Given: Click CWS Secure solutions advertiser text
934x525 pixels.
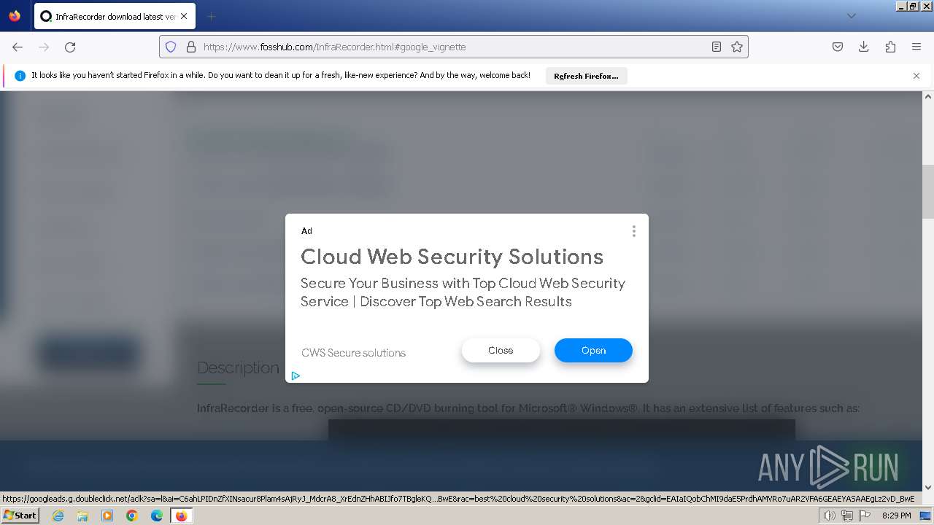Looking at the screenshot, I should click(x=353, y=353).
